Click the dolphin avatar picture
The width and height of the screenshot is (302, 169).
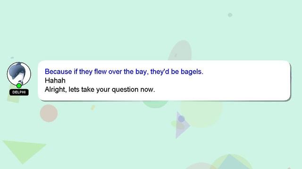tap(19, 74)
